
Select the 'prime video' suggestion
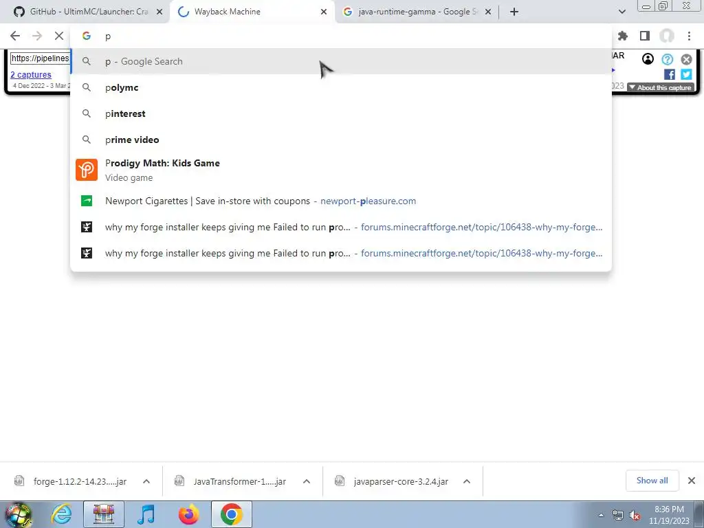[341, 140]
